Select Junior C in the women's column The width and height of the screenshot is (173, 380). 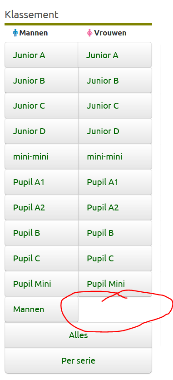(x=115, y=105)
